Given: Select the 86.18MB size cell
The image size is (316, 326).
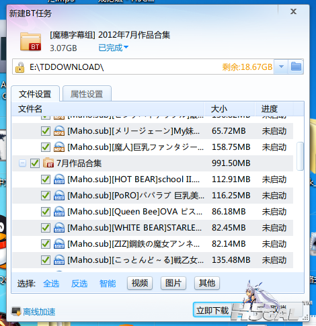Looking at the screenshot, I should coord(229,212).
